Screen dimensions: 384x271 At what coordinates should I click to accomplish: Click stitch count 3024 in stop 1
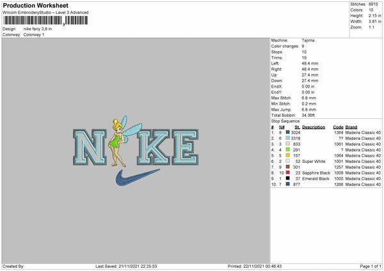coord(295,132)
